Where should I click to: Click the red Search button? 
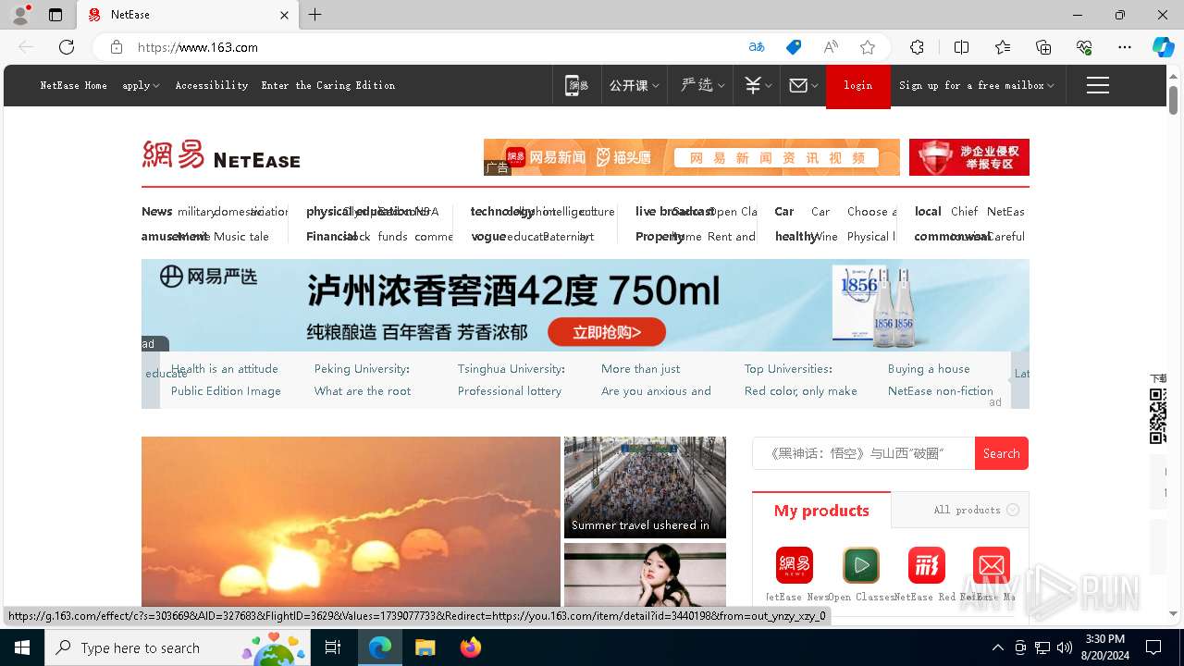1002,453
